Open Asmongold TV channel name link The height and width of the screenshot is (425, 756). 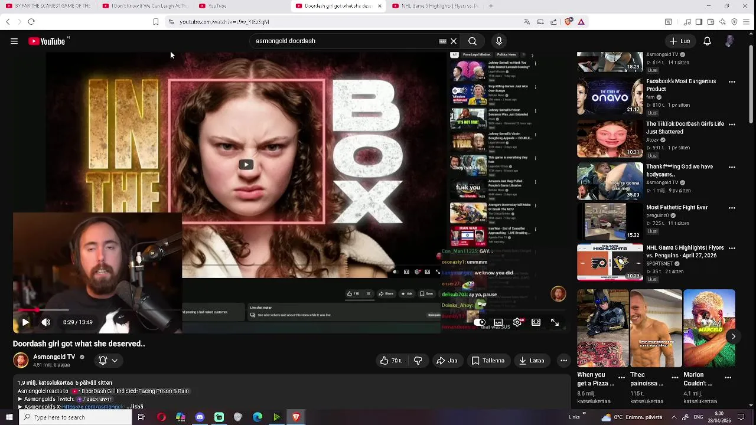click(54, 357)
